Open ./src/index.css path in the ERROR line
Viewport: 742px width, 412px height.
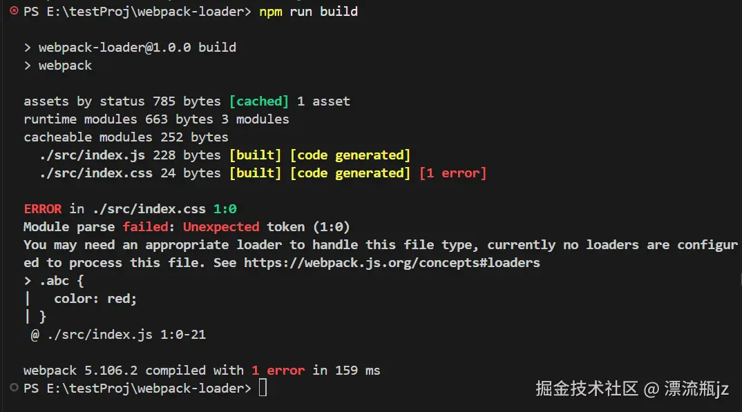[149, 209]
